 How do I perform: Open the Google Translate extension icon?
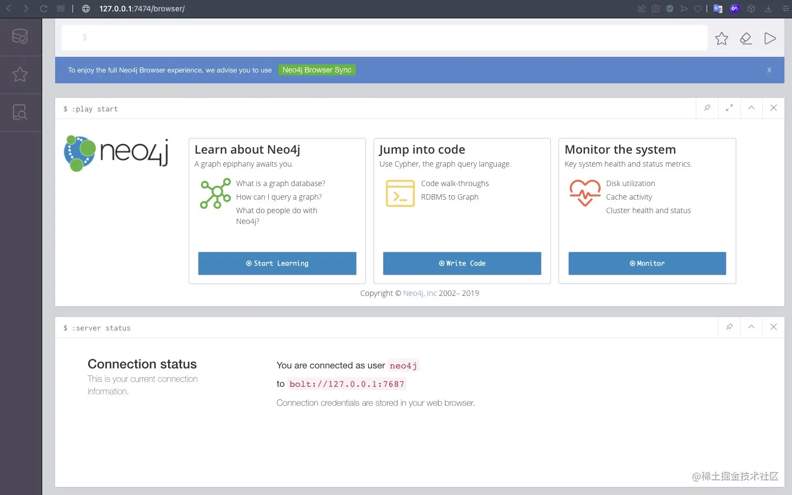tap(718, 9)
